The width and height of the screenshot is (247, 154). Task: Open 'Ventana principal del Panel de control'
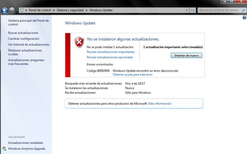(x=28, y=23)
